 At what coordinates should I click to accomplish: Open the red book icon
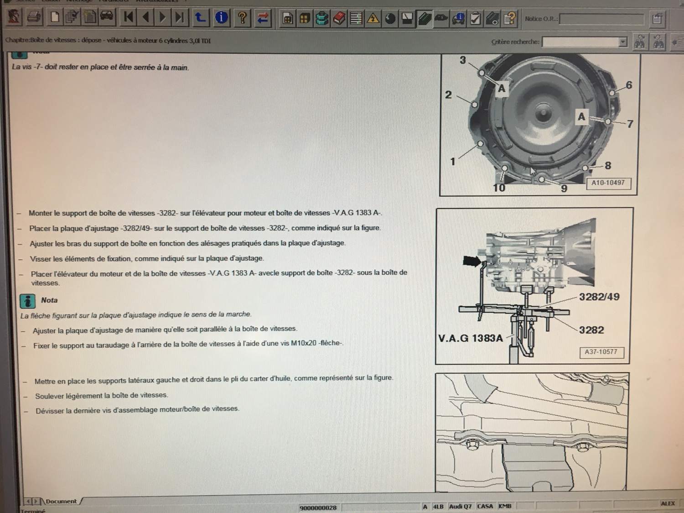[x=339, y=19]
